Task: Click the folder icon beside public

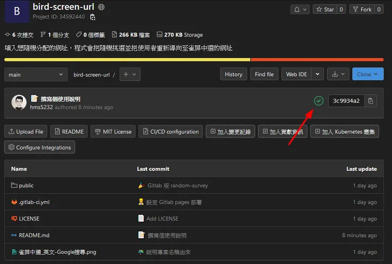Action: pos(14,185)
